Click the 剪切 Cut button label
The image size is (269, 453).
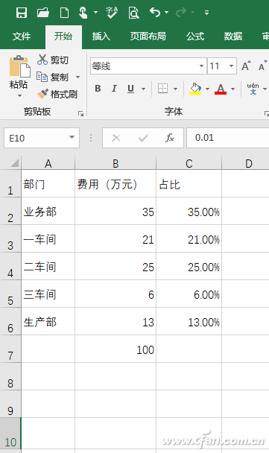[60, 60]
